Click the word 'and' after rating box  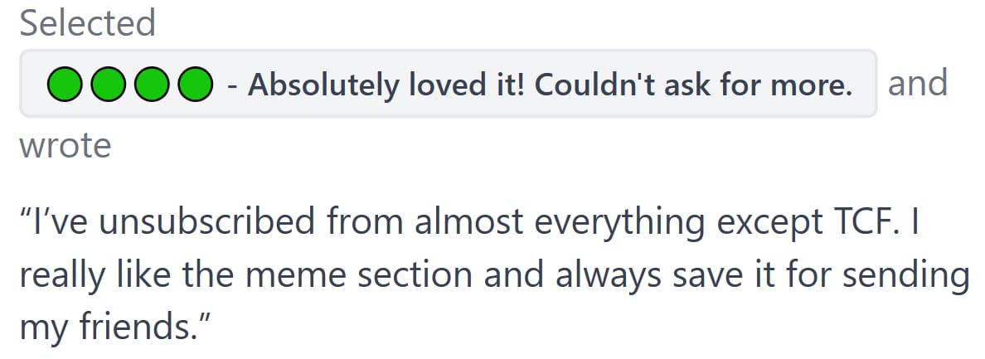[x=917, y=83]
